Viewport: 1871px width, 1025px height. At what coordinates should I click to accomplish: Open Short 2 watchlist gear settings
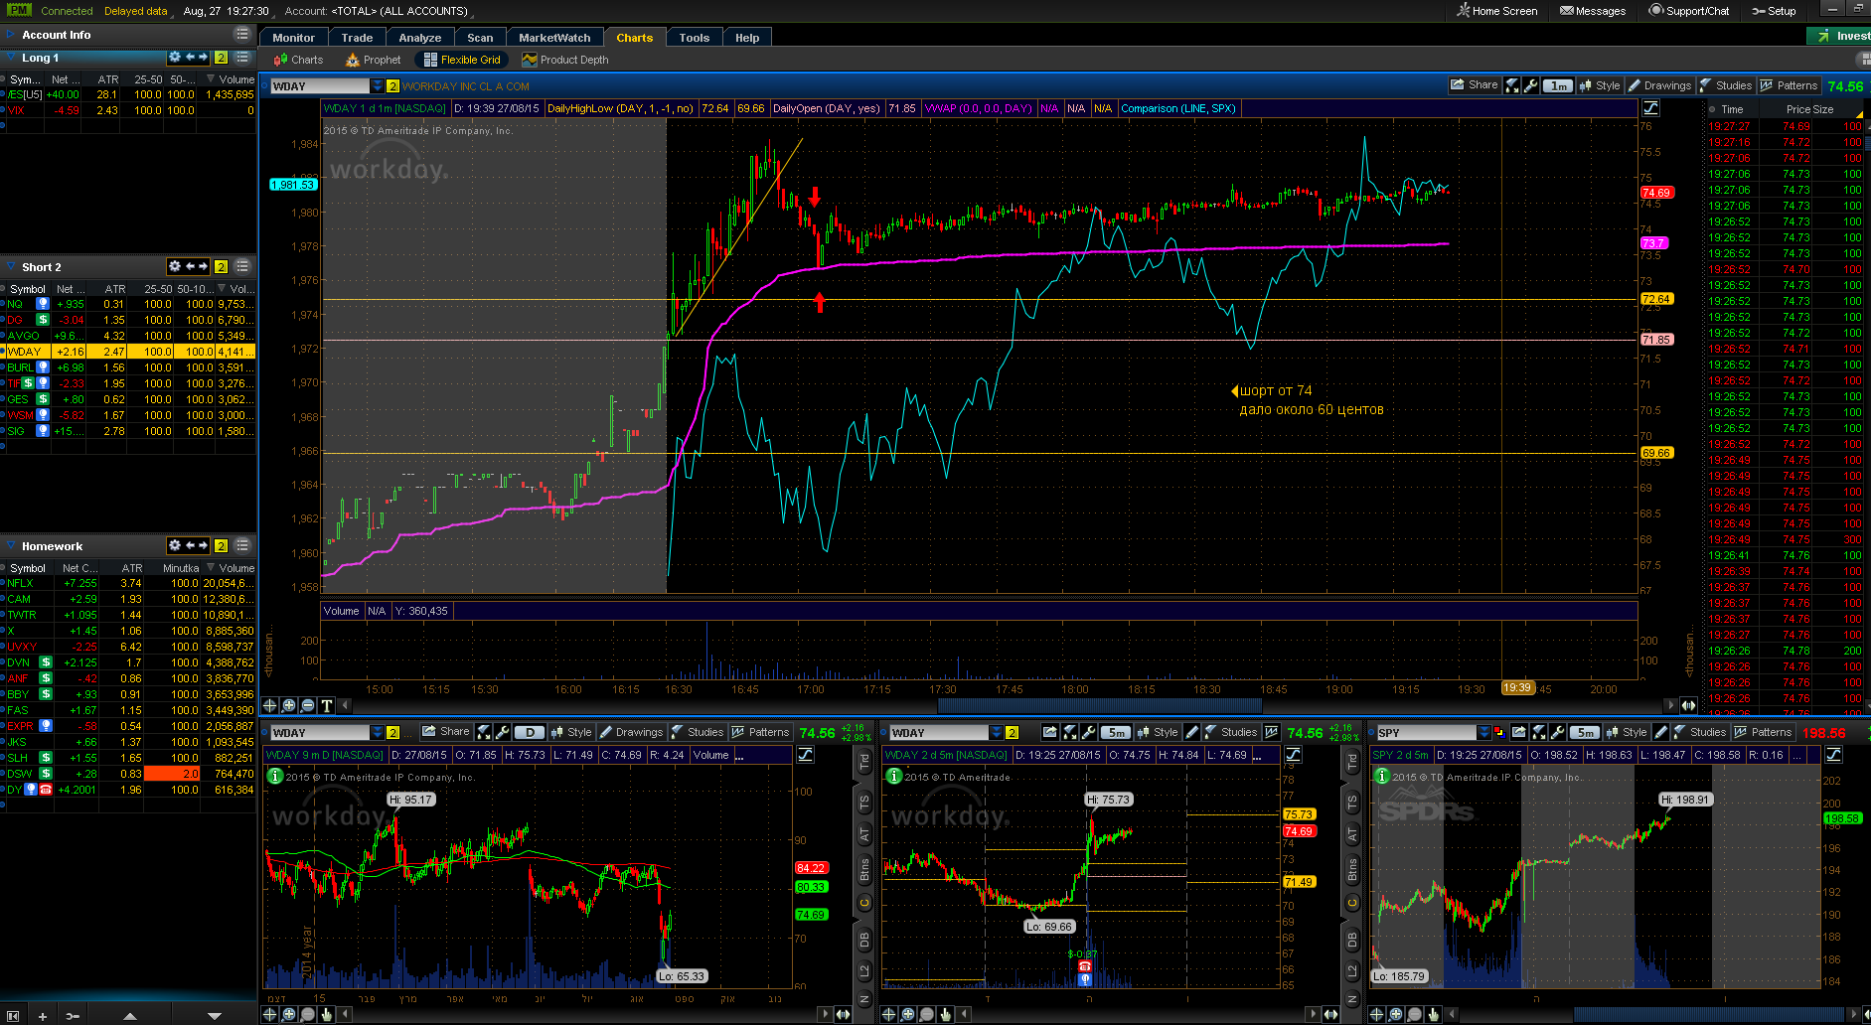(x=175, y=266)
